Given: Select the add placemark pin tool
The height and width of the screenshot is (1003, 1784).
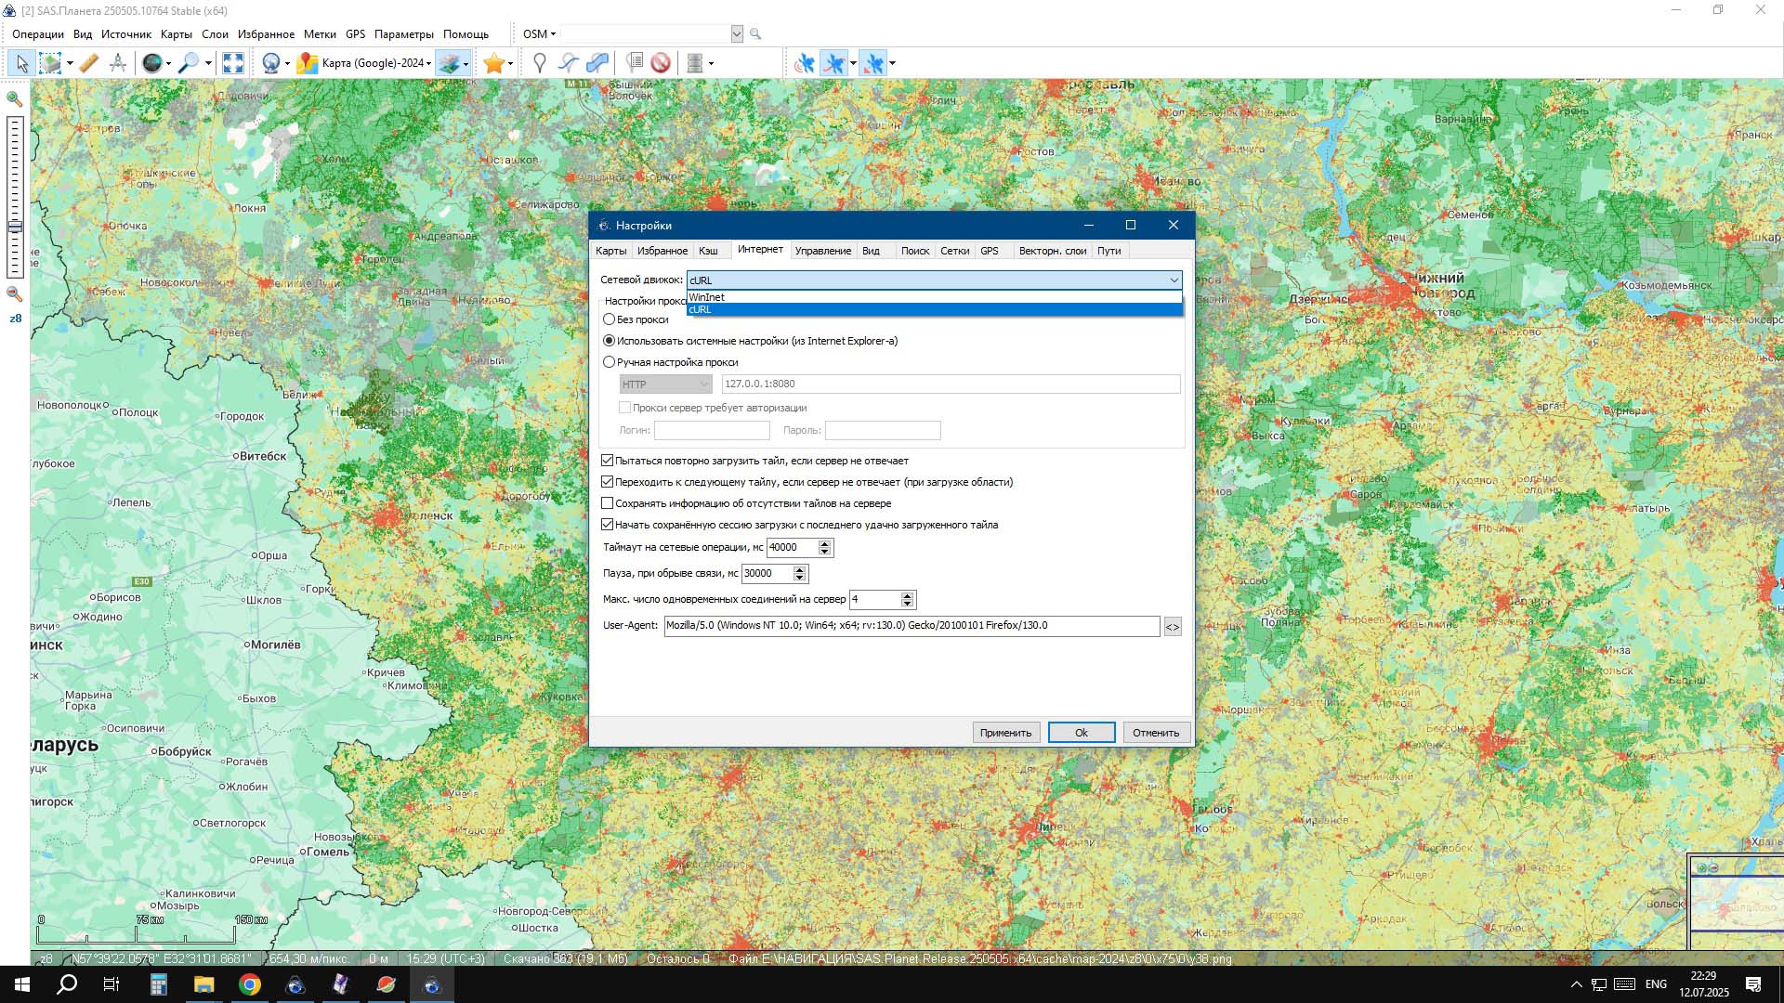Looking at the screenshot, I should click(539, 63).
